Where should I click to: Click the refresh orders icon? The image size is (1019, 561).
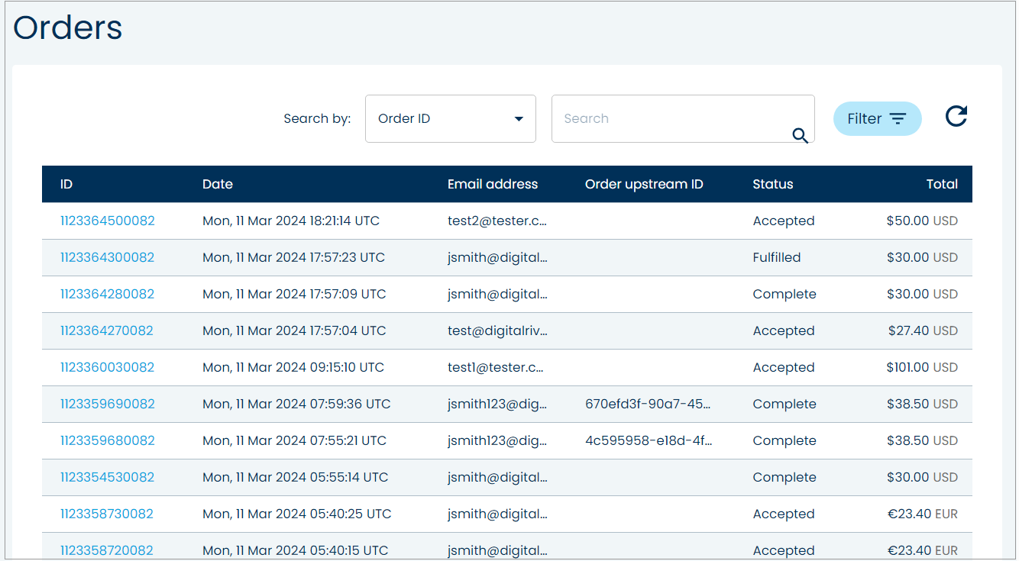956,116
